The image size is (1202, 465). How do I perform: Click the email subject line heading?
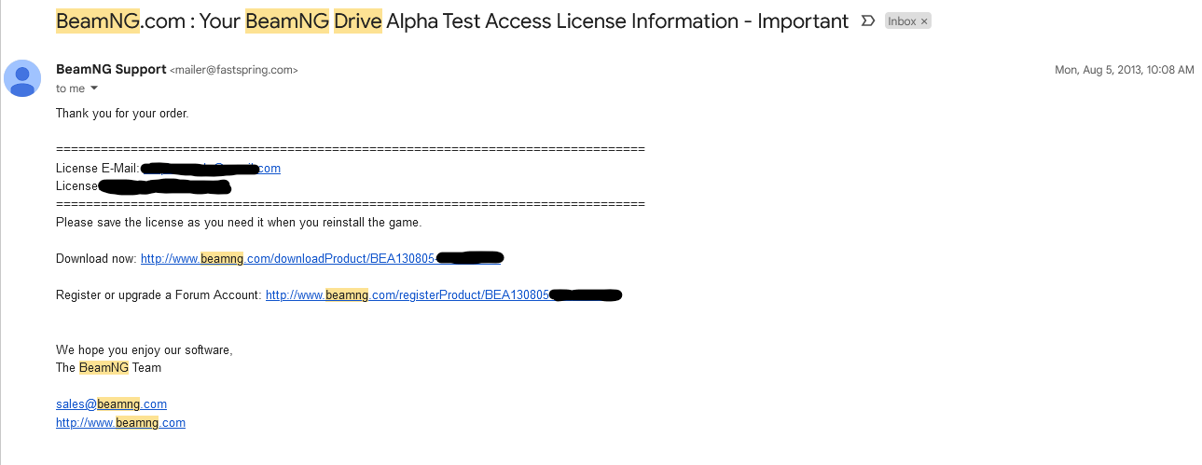452,21
